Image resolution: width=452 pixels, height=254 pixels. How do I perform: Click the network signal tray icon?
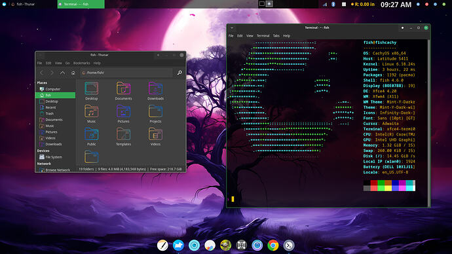coord(325,5)
